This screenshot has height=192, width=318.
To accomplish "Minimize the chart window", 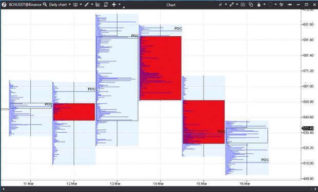I will 299,5.
